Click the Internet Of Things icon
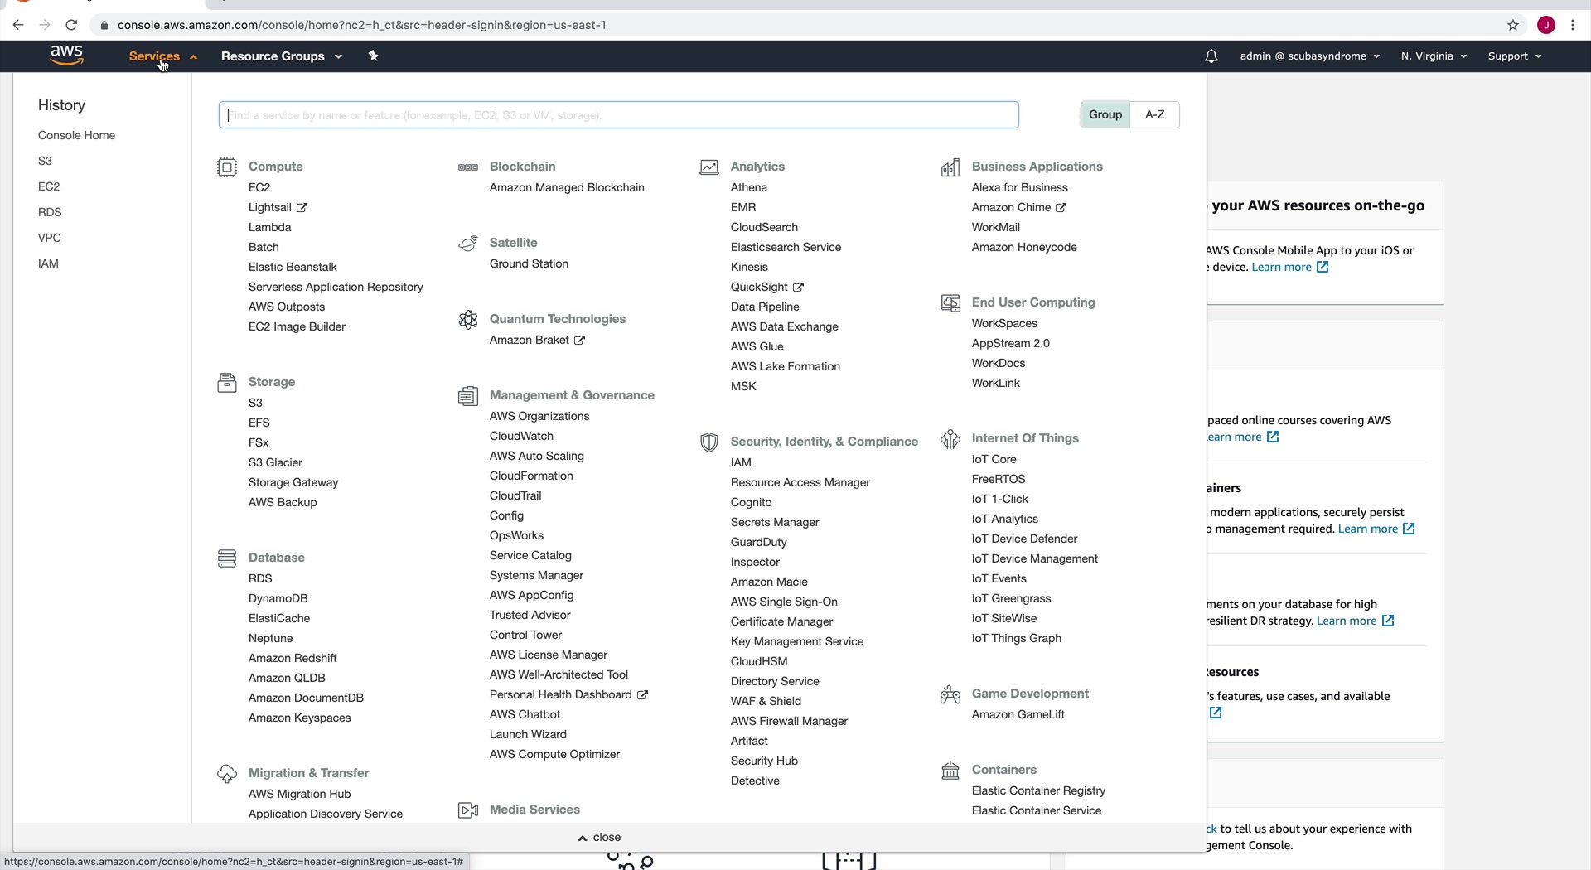Screen dimensions: 1591x870 click(950, 439)
